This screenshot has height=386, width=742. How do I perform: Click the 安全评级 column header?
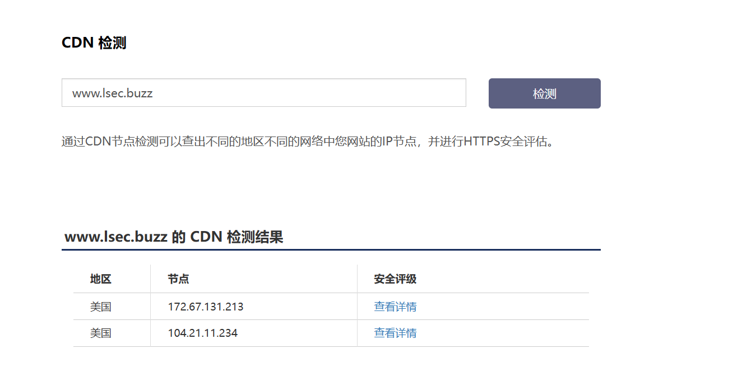point(395,279)
